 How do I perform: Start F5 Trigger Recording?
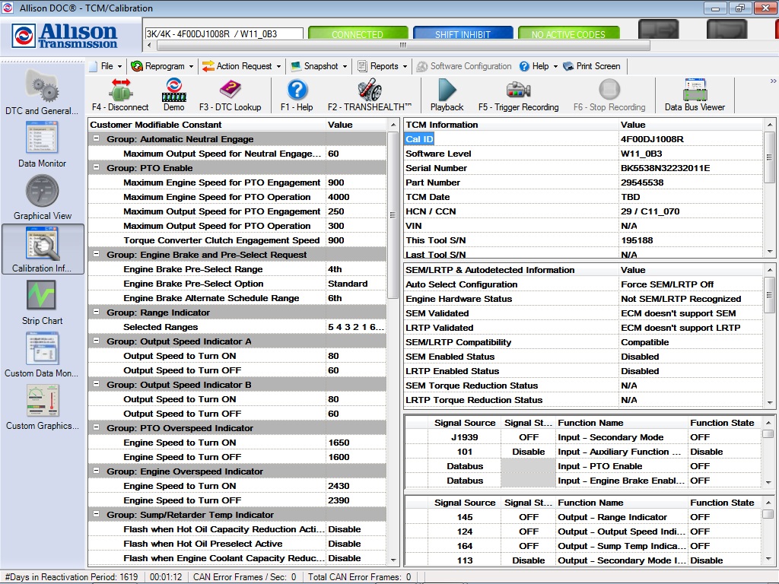click(x=518, y=95)
